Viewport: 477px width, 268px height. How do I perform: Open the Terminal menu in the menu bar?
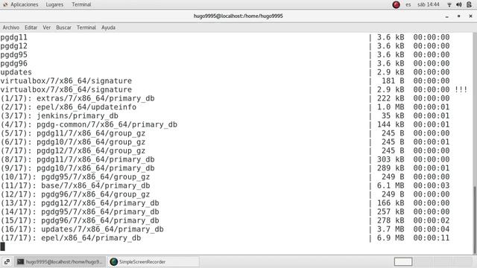(x=86, y=28)
